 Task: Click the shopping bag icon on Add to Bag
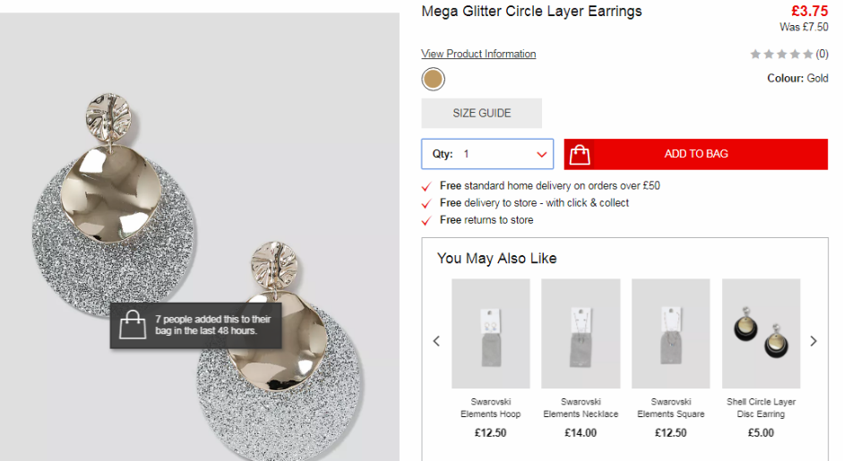[x=580, y=155]
